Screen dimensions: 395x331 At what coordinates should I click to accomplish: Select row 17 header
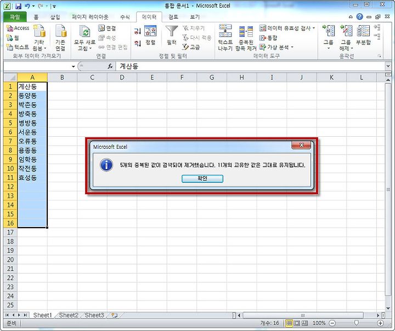[x=10, y=233]
